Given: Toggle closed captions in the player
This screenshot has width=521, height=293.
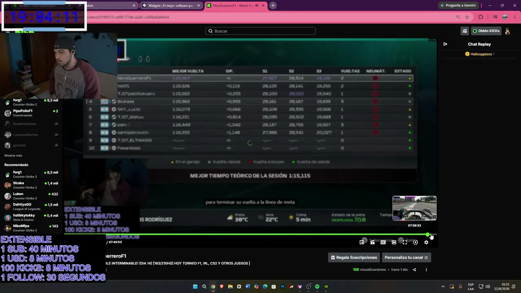Looking at the screenshot, I should (383, 242).
